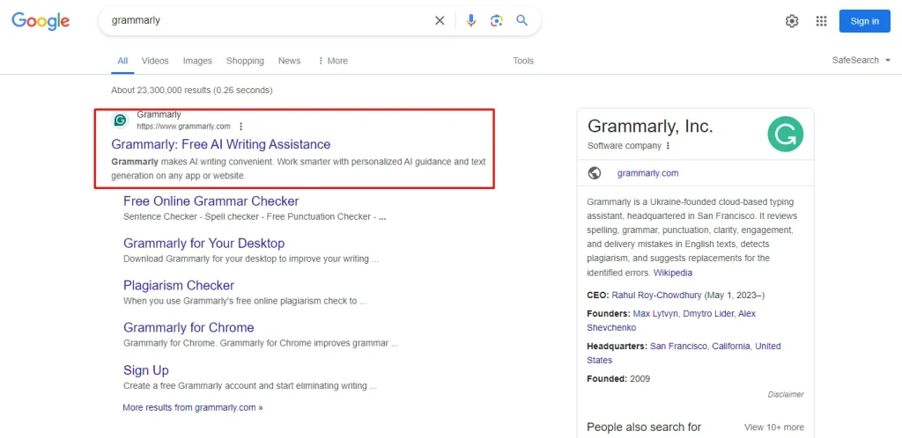Click Grammarly favicon in first result
The width and height of the screenshot is (902, 438).
120,120
